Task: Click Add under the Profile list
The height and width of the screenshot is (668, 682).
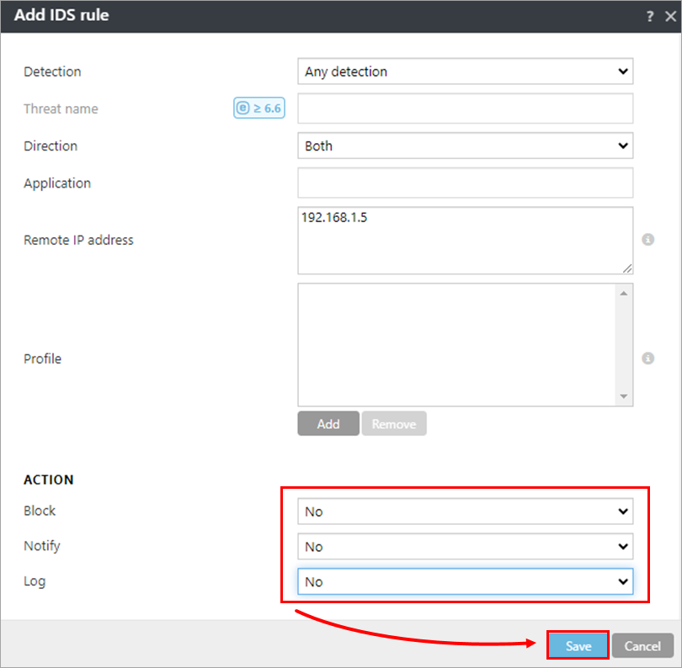Action: [x=328, y=423]
